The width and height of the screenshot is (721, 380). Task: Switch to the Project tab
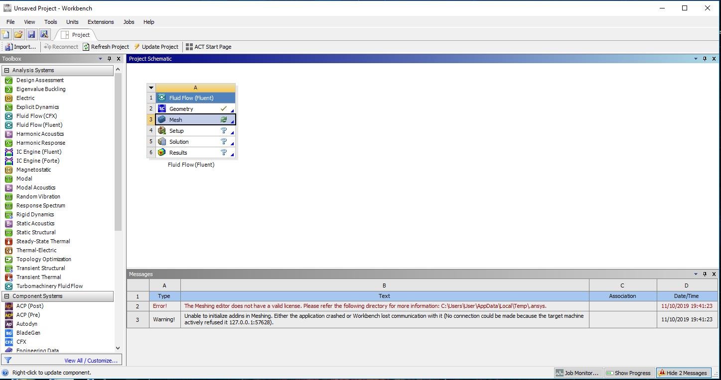pos(75,35)
